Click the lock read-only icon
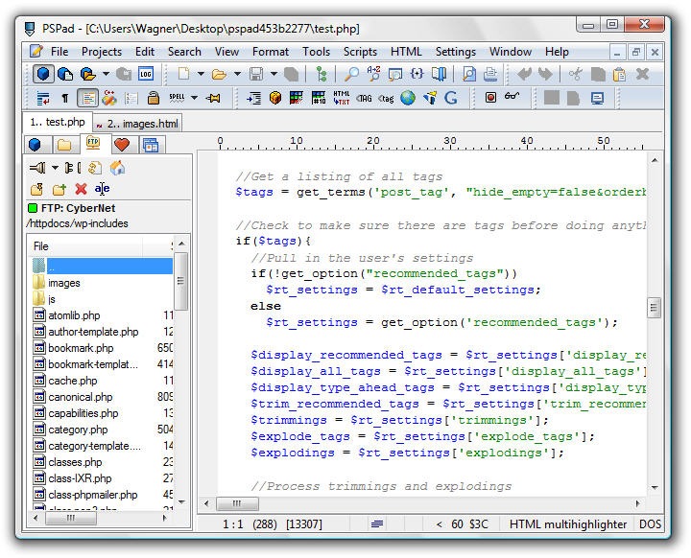The width and height of the screenshot is (691, 558). (153, 98)
